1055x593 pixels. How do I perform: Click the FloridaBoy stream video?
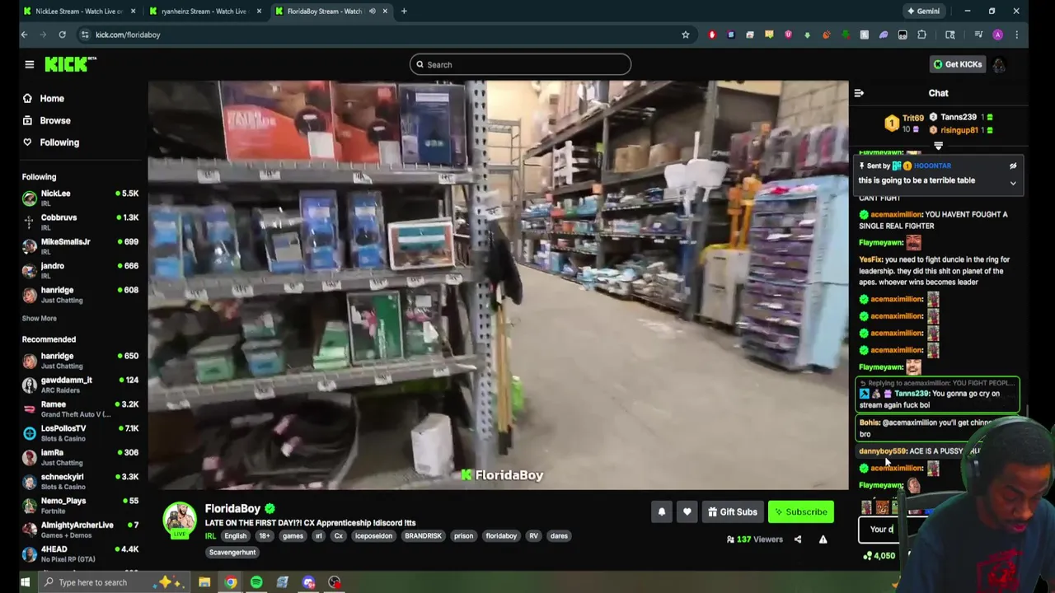tap(498, 285)
